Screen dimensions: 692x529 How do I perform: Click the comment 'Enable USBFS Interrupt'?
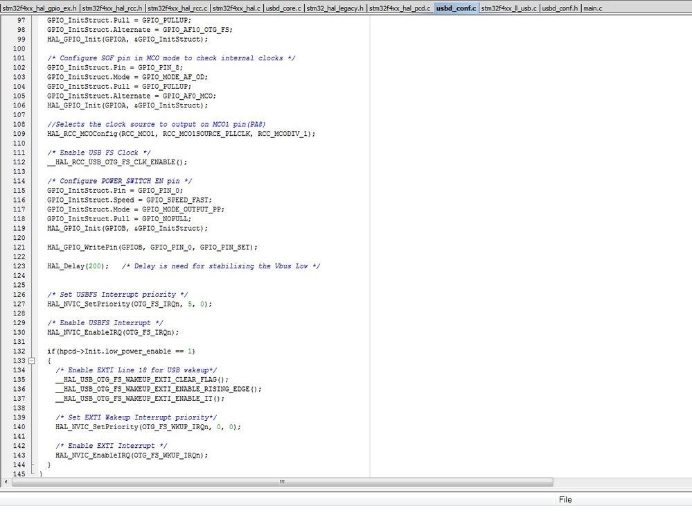(105, 323)
